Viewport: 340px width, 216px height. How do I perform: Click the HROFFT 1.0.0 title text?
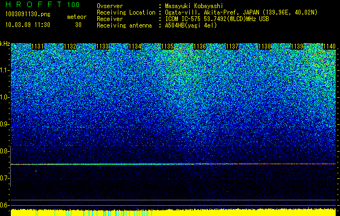click(43, 4)
